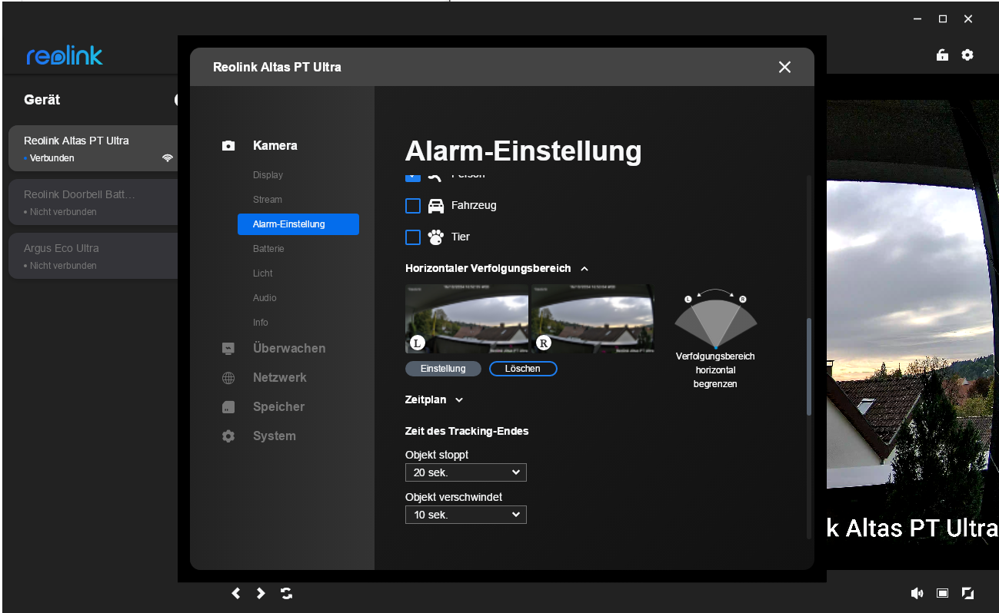Viewport: 999px width, 613px height.
Task: Toggle the partially hidden Person checkbox
Action: (x=413, y=177)
